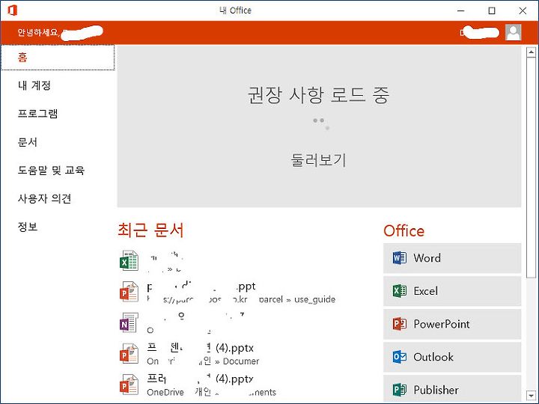Launch Outlook from Office list
Image resolution: width=539 pixels, height=404 pixels.
click(452, 357)
